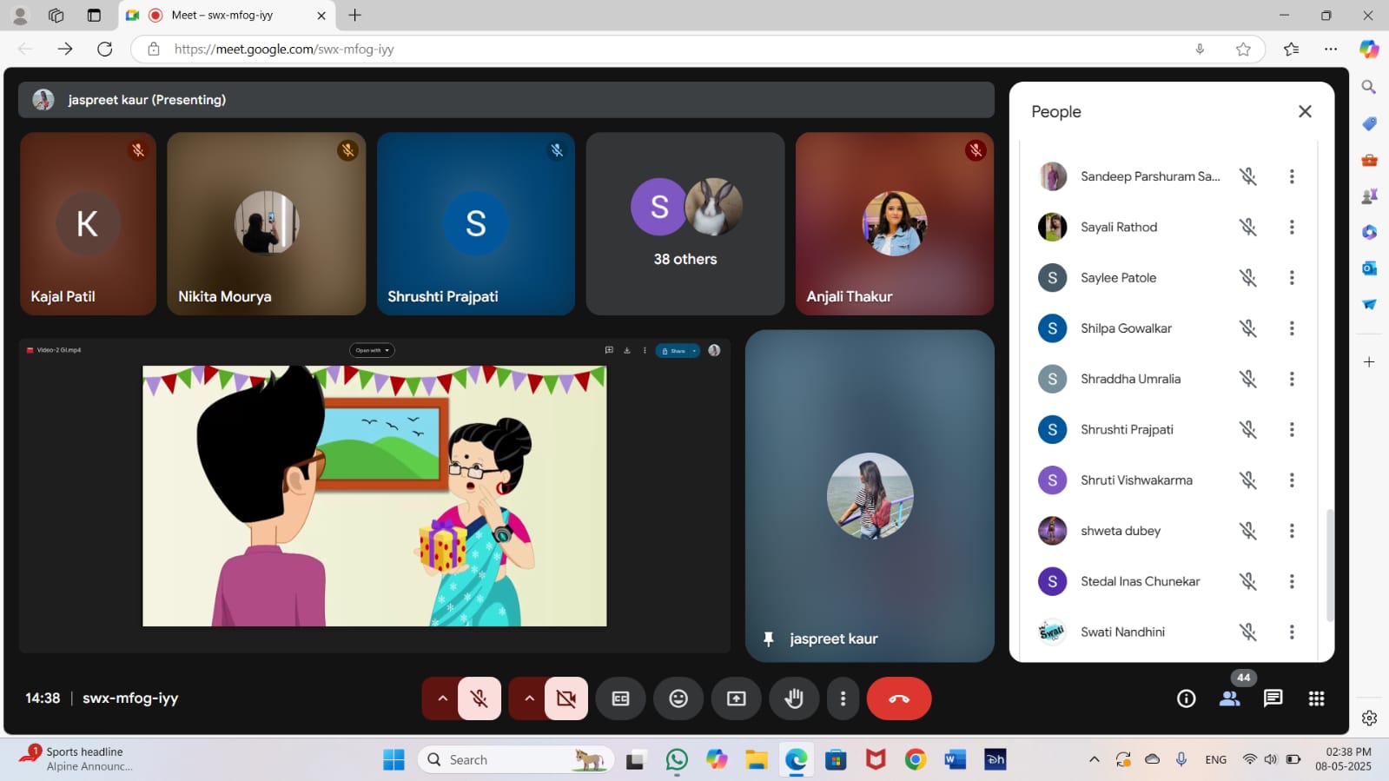Mute Sandeep Parshuram's microphone icon
This screenshot has height=781, width=1389.
click(1248, 176)
